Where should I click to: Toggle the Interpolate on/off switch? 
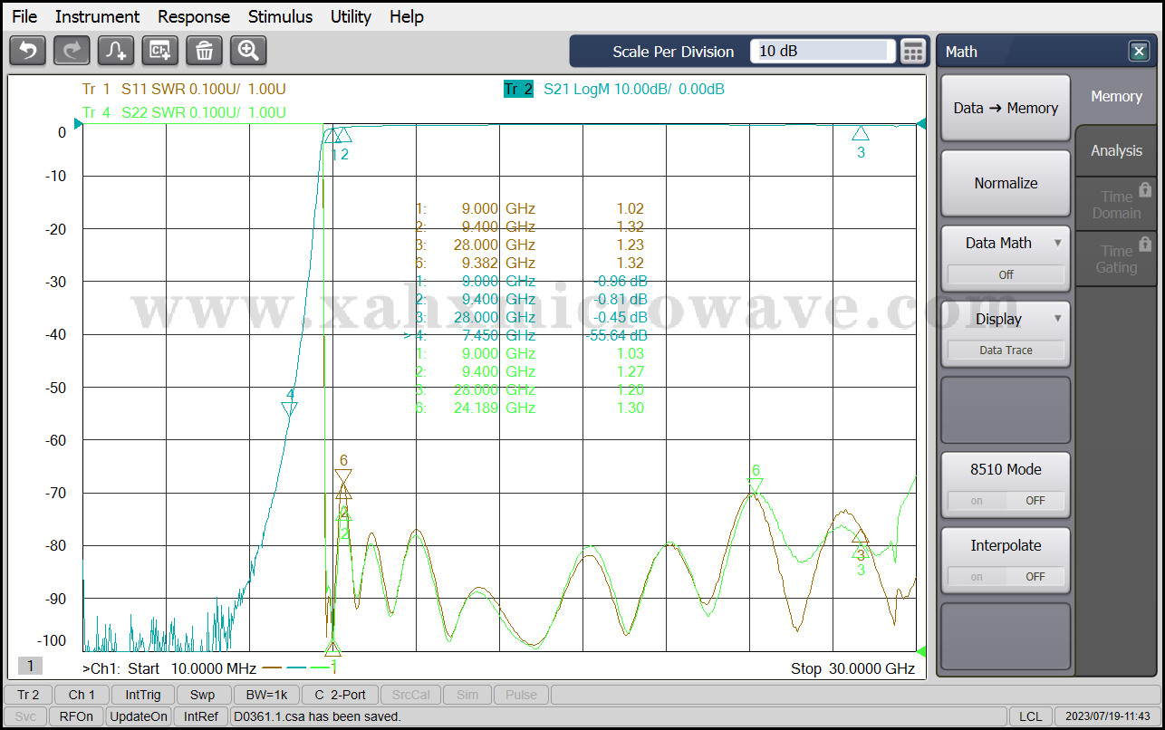[x=1006, y=576]
